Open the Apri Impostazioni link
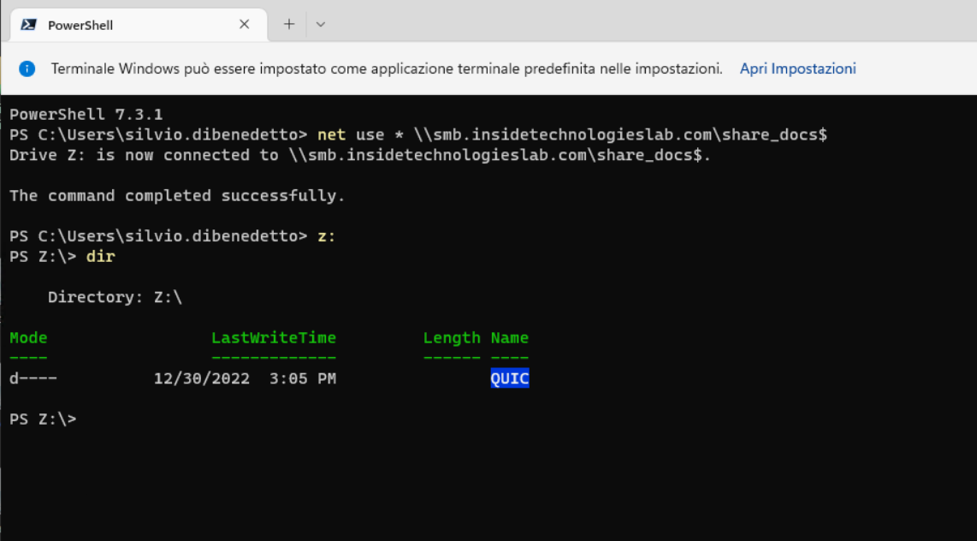 click(797, 68)
